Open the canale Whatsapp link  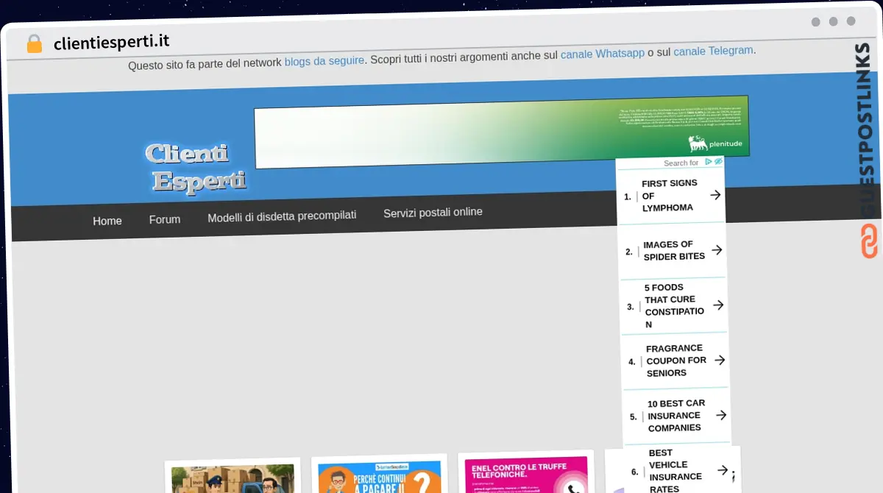[x=603, y=54]
